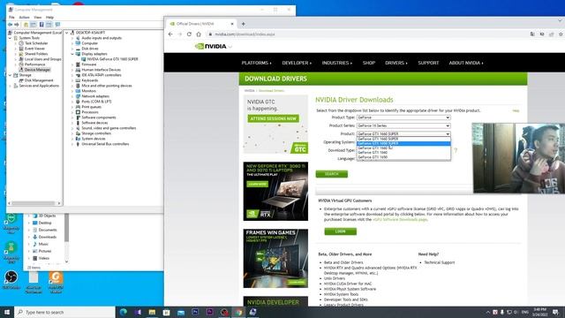Click SHOP in the NVIDIA nav bar
This screenshot has width=565, height=318.
pyautogui.click(x=369, y=63)
